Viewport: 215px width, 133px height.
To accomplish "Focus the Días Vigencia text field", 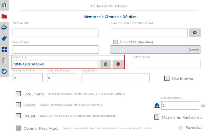I will tap(166, 64).
